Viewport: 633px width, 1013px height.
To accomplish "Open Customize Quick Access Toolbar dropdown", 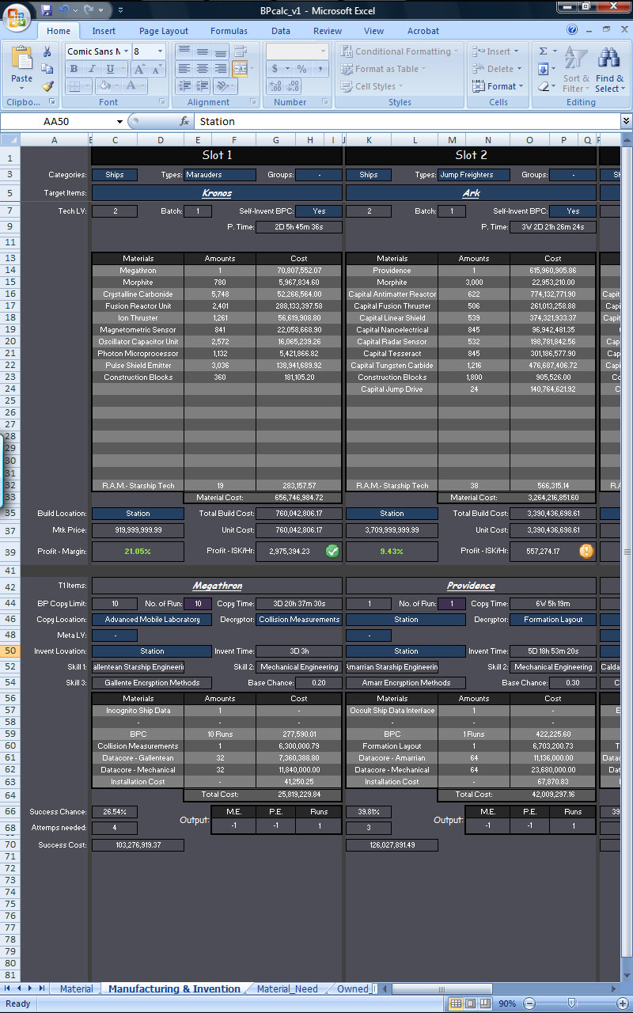I will tap(120, 10).
